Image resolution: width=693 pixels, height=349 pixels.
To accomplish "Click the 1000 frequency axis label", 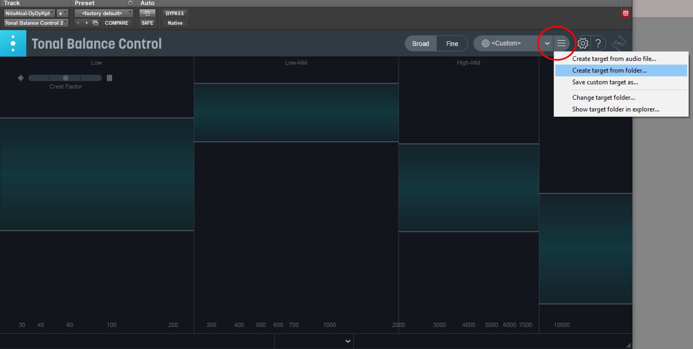I will click(329, 325).
